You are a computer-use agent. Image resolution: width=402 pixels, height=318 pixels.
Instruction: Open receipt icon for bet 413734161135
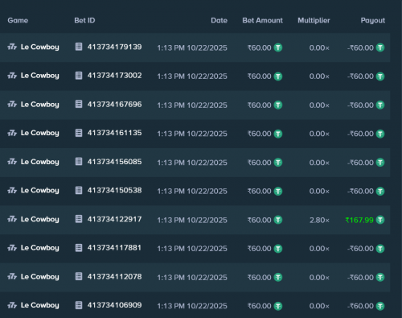click(79, 133)
